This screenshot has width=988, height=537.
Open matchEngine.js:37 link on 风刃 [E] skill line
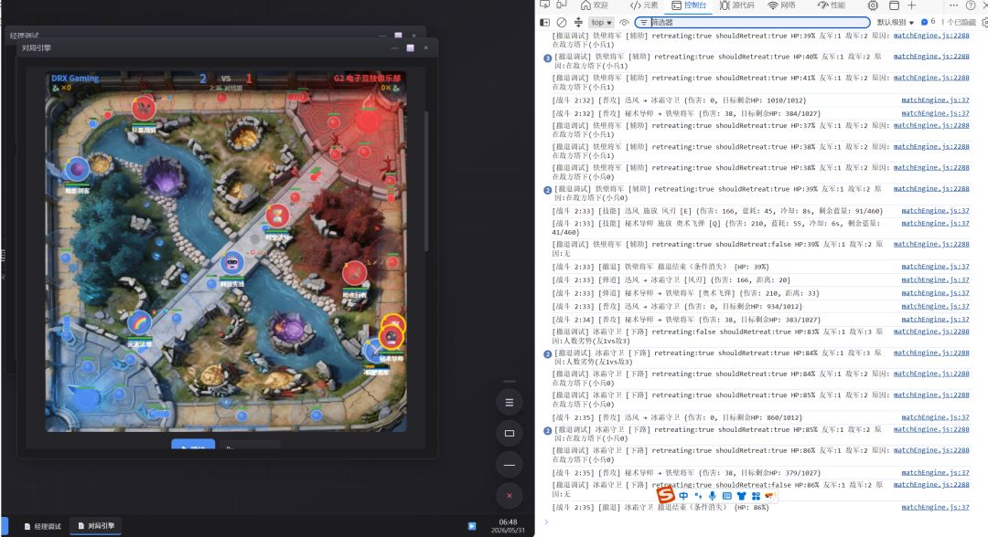[935, 211]
